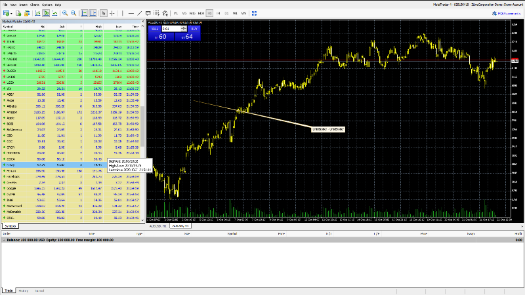This screenshot has height=295, width=525.
Task: Set timeframe to M5
Action: coord(184,13)
